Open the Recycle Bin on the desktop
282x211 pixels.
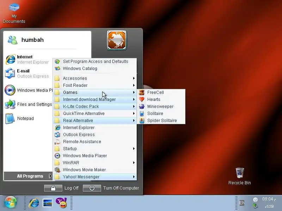[x=240, y=176]
